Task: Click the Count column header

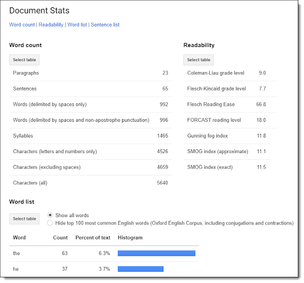Action: click(60, 237)
